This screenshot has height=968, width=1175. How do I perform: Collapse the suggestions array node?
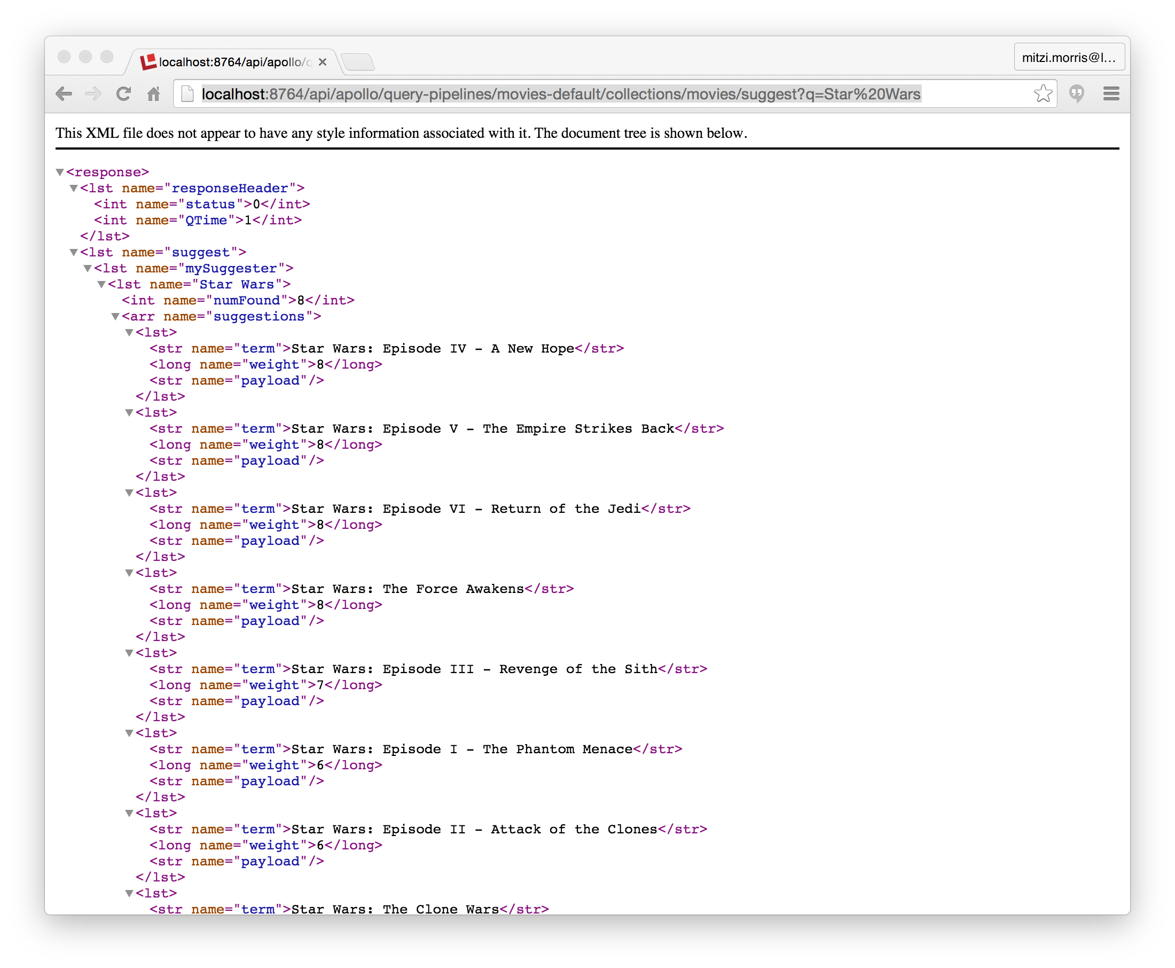[115, 317]
